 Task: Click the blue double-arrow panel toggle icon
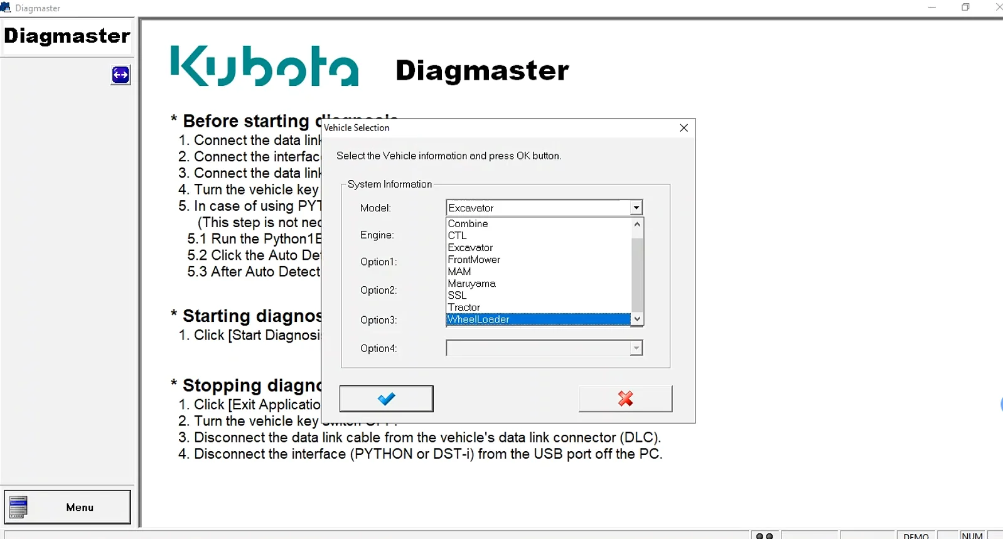click(x=121, y=75)
